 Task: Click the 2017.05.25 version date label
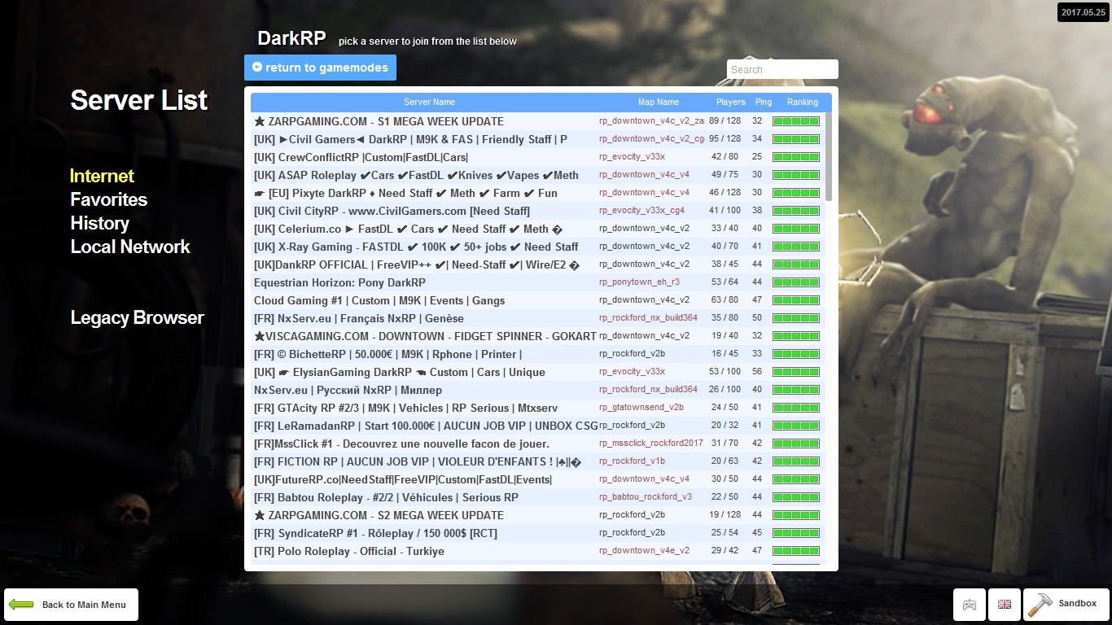1082,13
